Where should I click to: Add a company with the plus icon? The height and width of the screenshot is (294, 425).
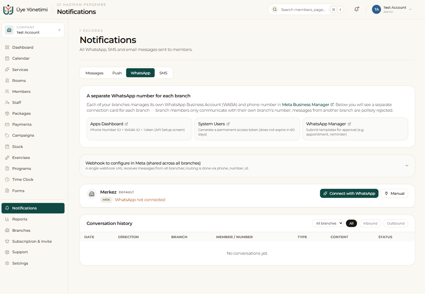tap(60, 30)
